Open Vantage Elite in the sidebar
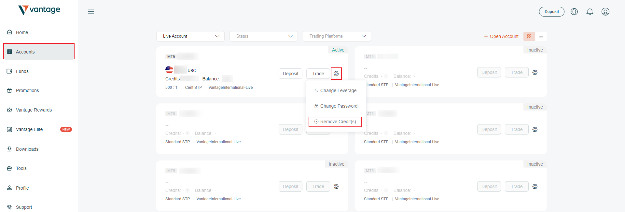 (39, 129)
